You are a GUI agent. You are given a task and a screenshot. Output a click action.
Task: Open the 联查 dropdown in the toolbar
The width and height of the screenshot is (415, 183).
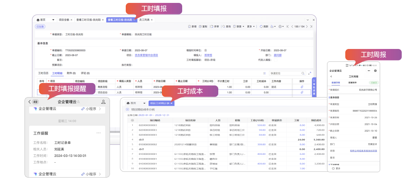239,27
